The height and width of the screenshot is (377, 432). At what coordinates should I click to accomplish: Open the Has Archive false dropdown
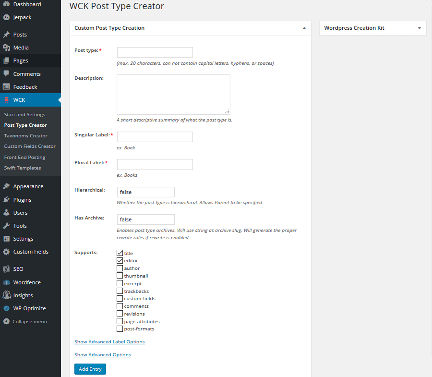(x=146, y=219)
